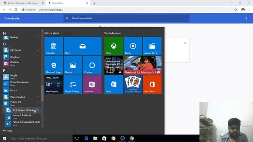Open File Explorer from taskbar
The image size is (253, 142).
point(95,138)
